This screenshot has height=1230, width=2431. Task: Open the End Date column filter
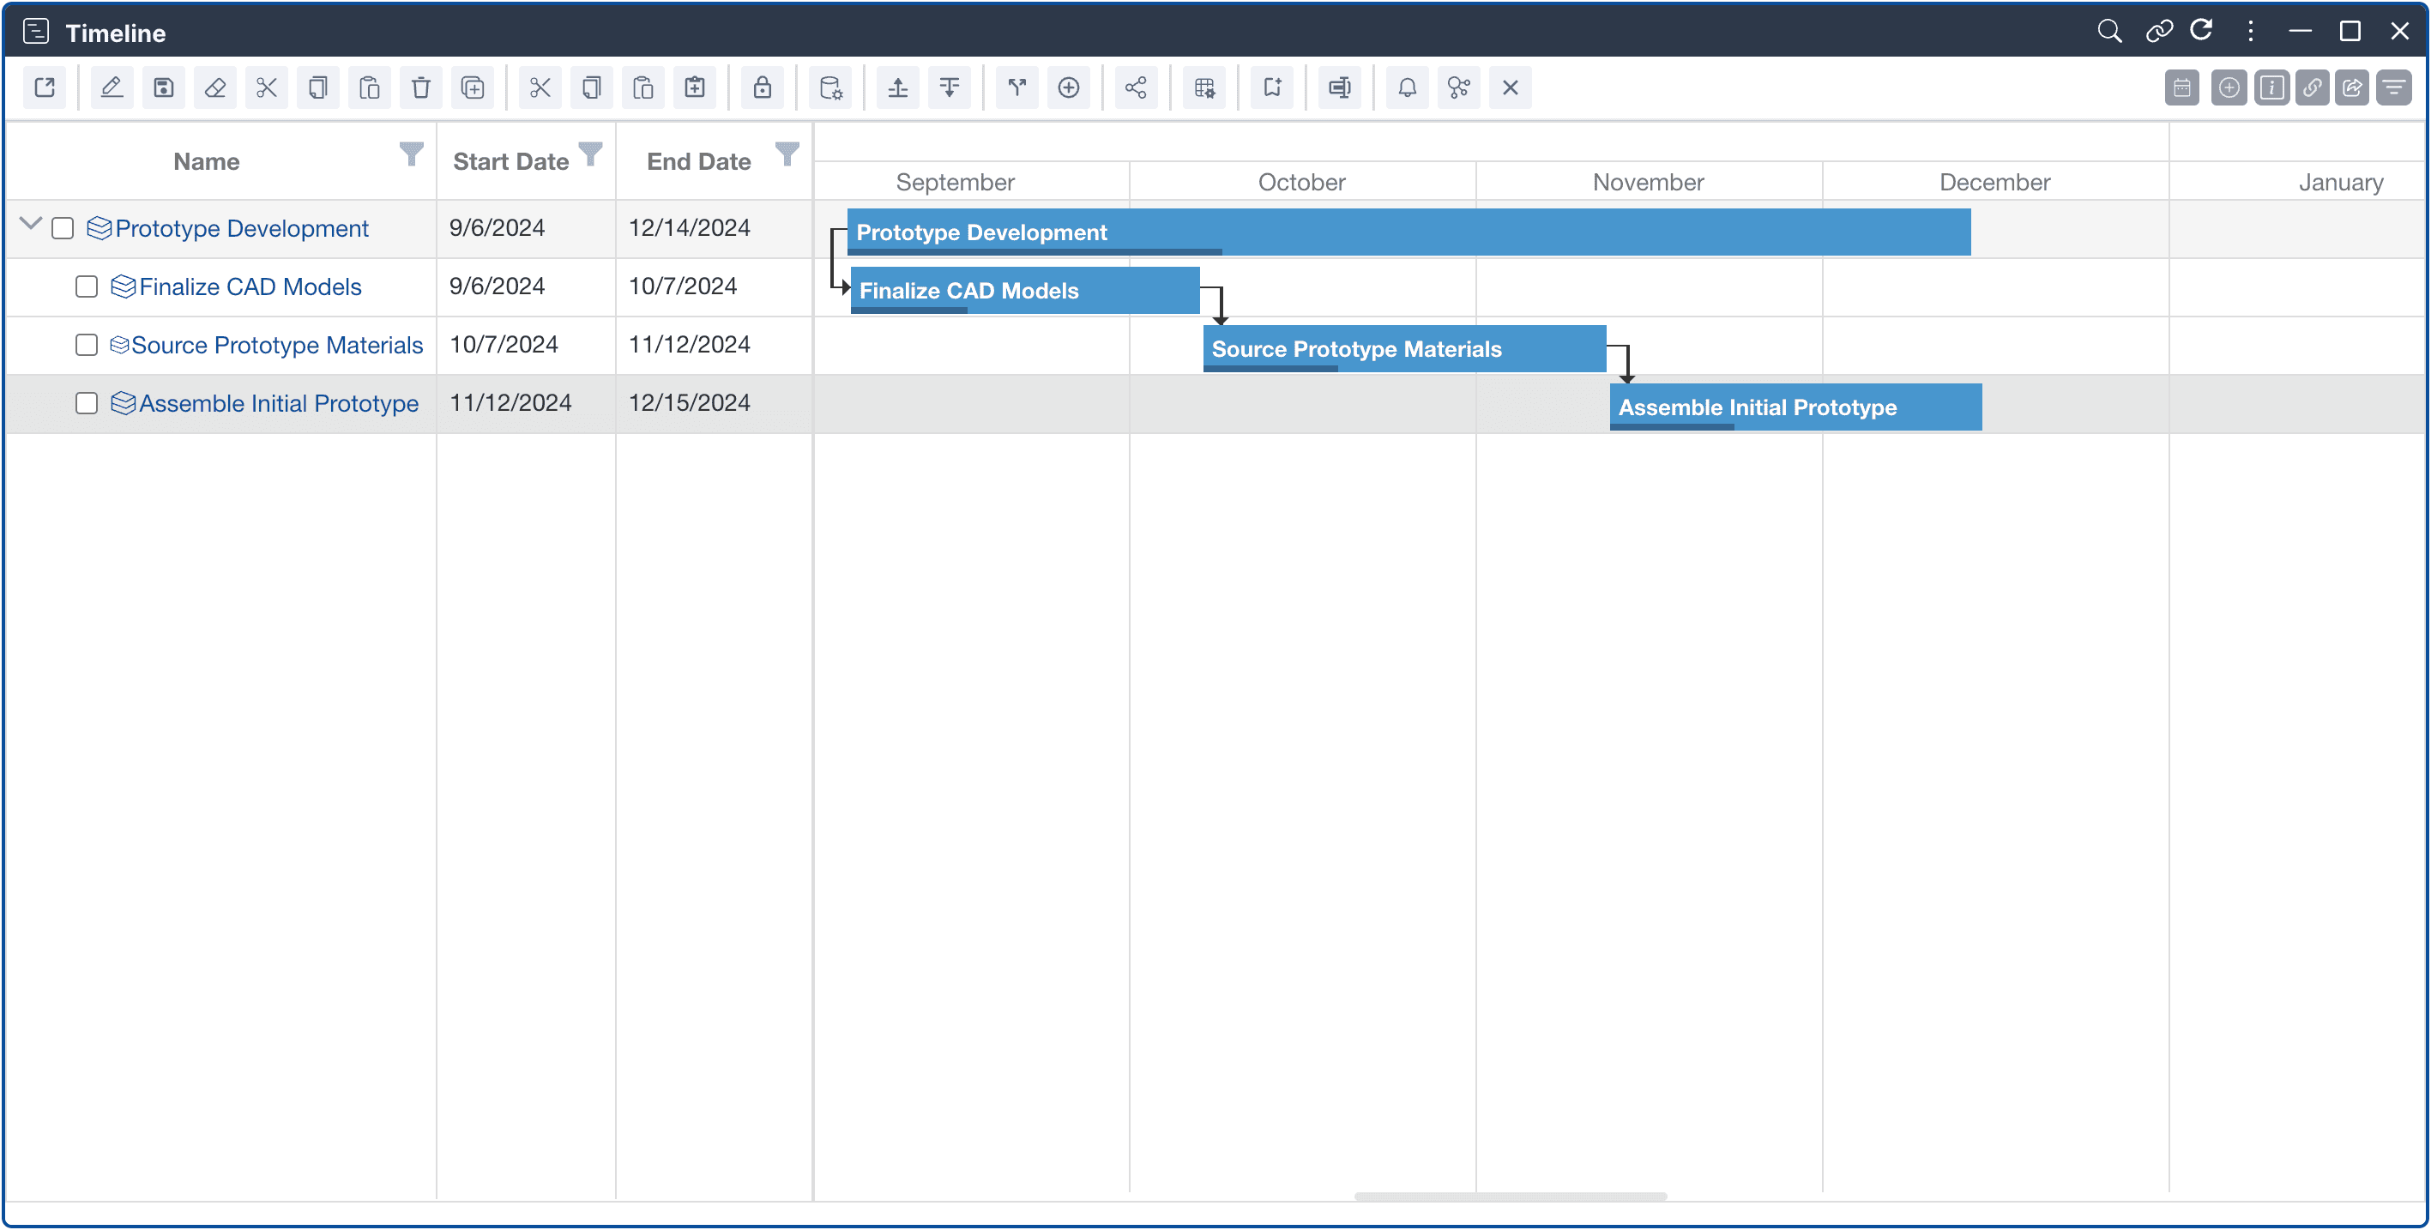pos(787,154)
